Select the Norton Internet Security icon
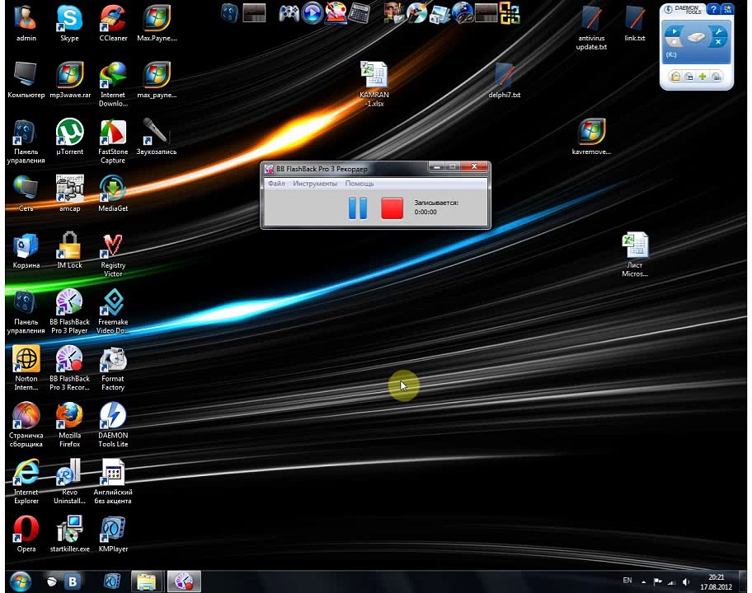This screenshot has width=752, height=593. click(26, 368)
